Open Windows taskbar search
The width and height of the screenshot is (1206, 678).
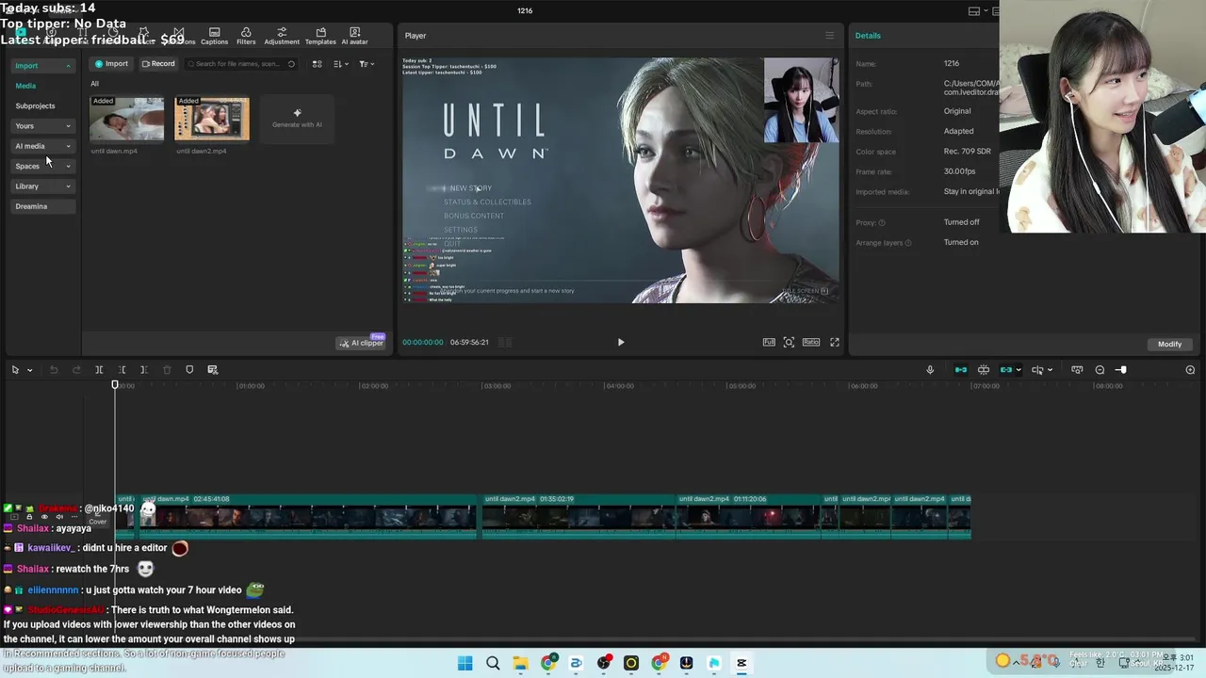point(493,663)
